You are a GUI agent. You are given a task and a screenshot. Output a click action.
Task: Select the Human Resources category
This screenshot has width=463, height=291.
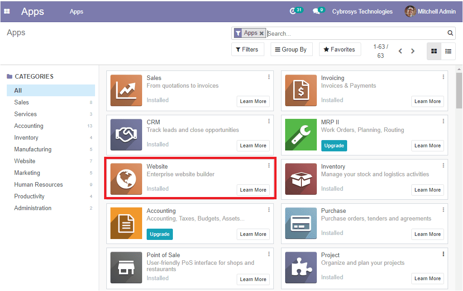51,185
